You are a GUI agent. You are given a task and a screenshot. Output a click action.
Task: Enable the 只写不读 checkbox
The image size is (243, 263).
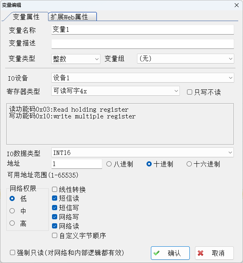[x=189, y=92]
